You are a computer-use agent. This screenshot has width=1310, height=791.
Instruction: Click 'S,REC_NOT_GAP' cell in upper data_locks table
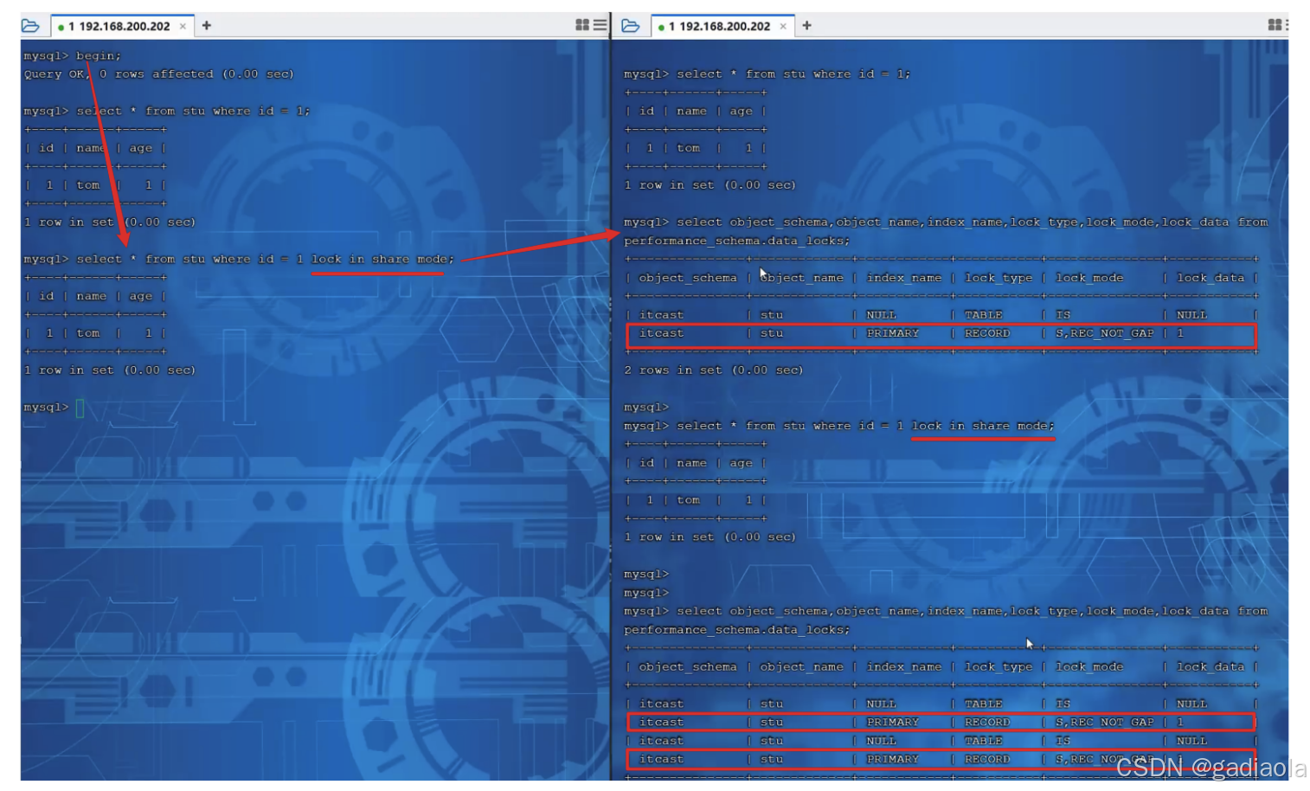[x=1104, y=333]
